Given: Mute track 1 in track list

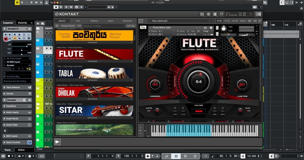Looking at the screenshot, I should 47,40.
